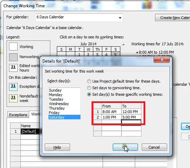190x168 pixels.
Task: Click the 'W' weekday column header
Action: [x=88, y=49]
